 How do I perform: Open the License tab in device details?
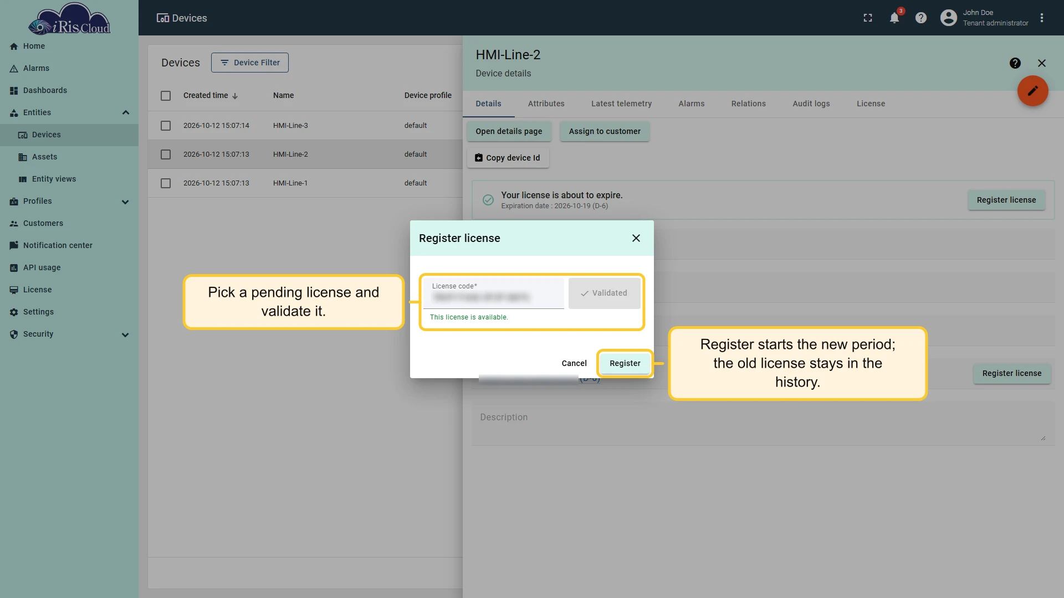point(871,104)
